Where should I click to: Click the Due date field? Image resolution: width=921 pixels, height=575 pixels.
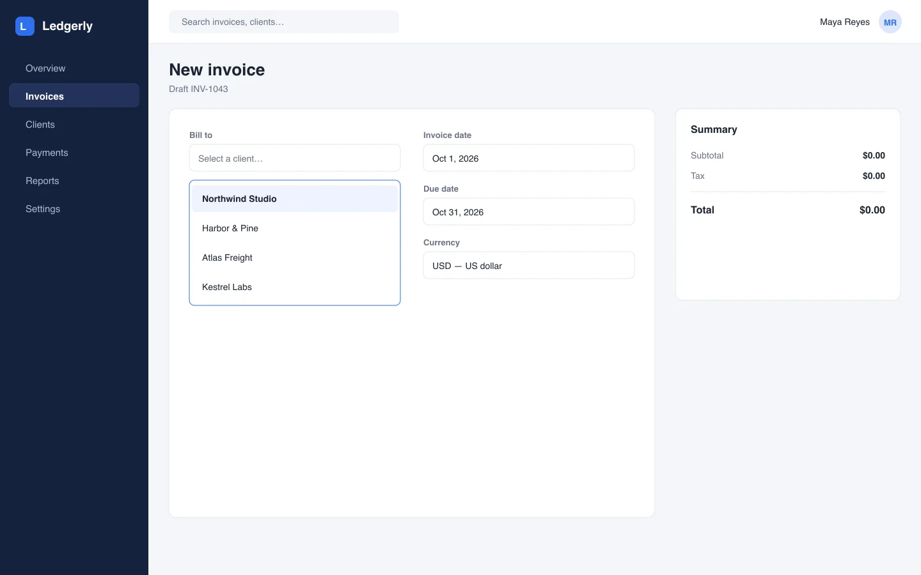[x=529, y=211]
